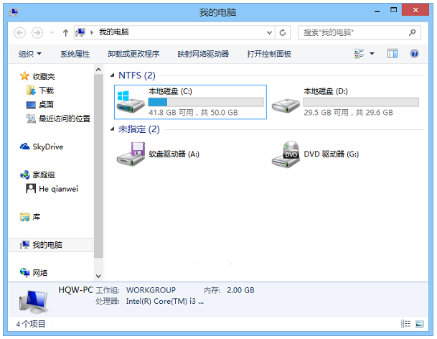Collapse the 未指定 (2) group
The image size is (437, 339).
pos(113,129)
